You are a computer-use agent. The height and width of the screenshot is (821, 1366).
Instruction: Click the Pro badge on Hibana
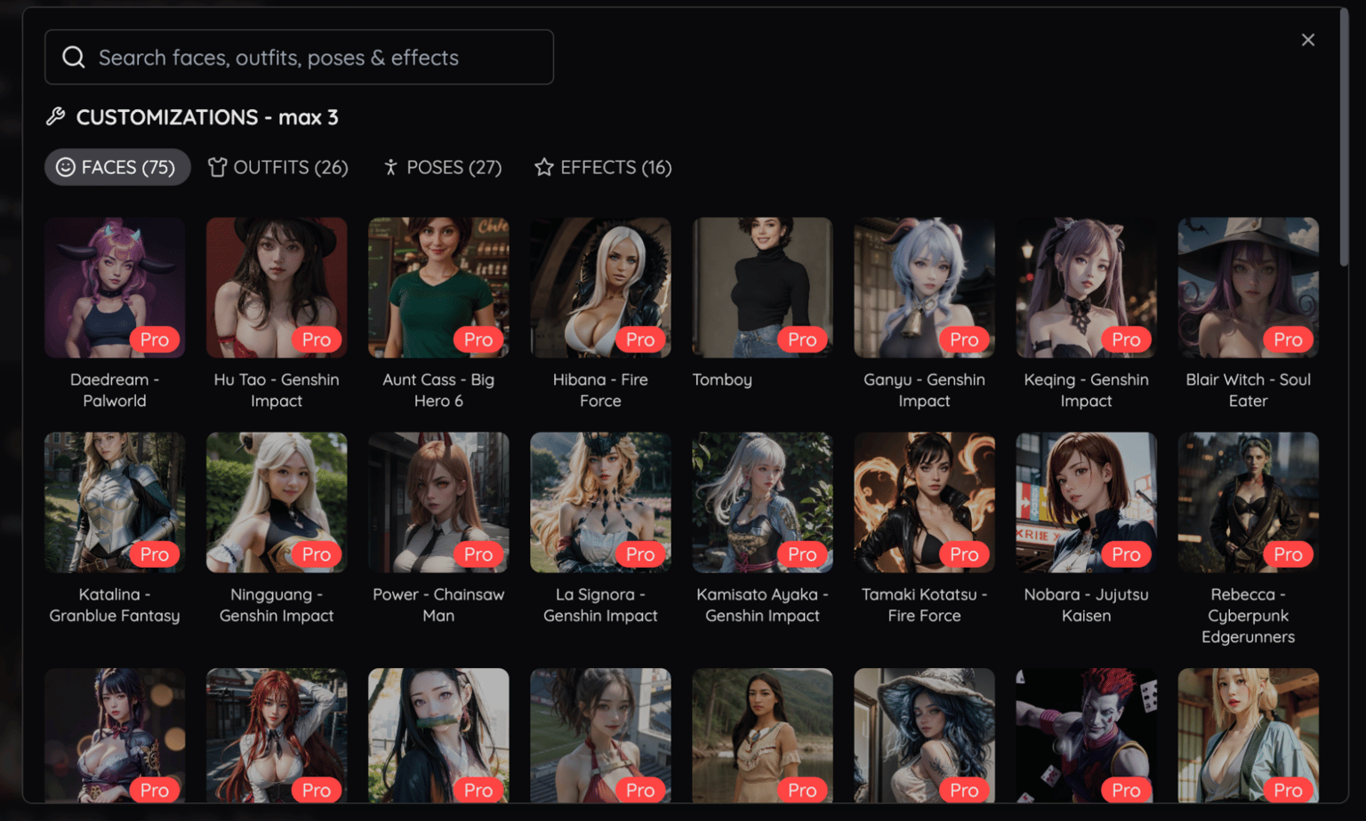click(640, 339)
